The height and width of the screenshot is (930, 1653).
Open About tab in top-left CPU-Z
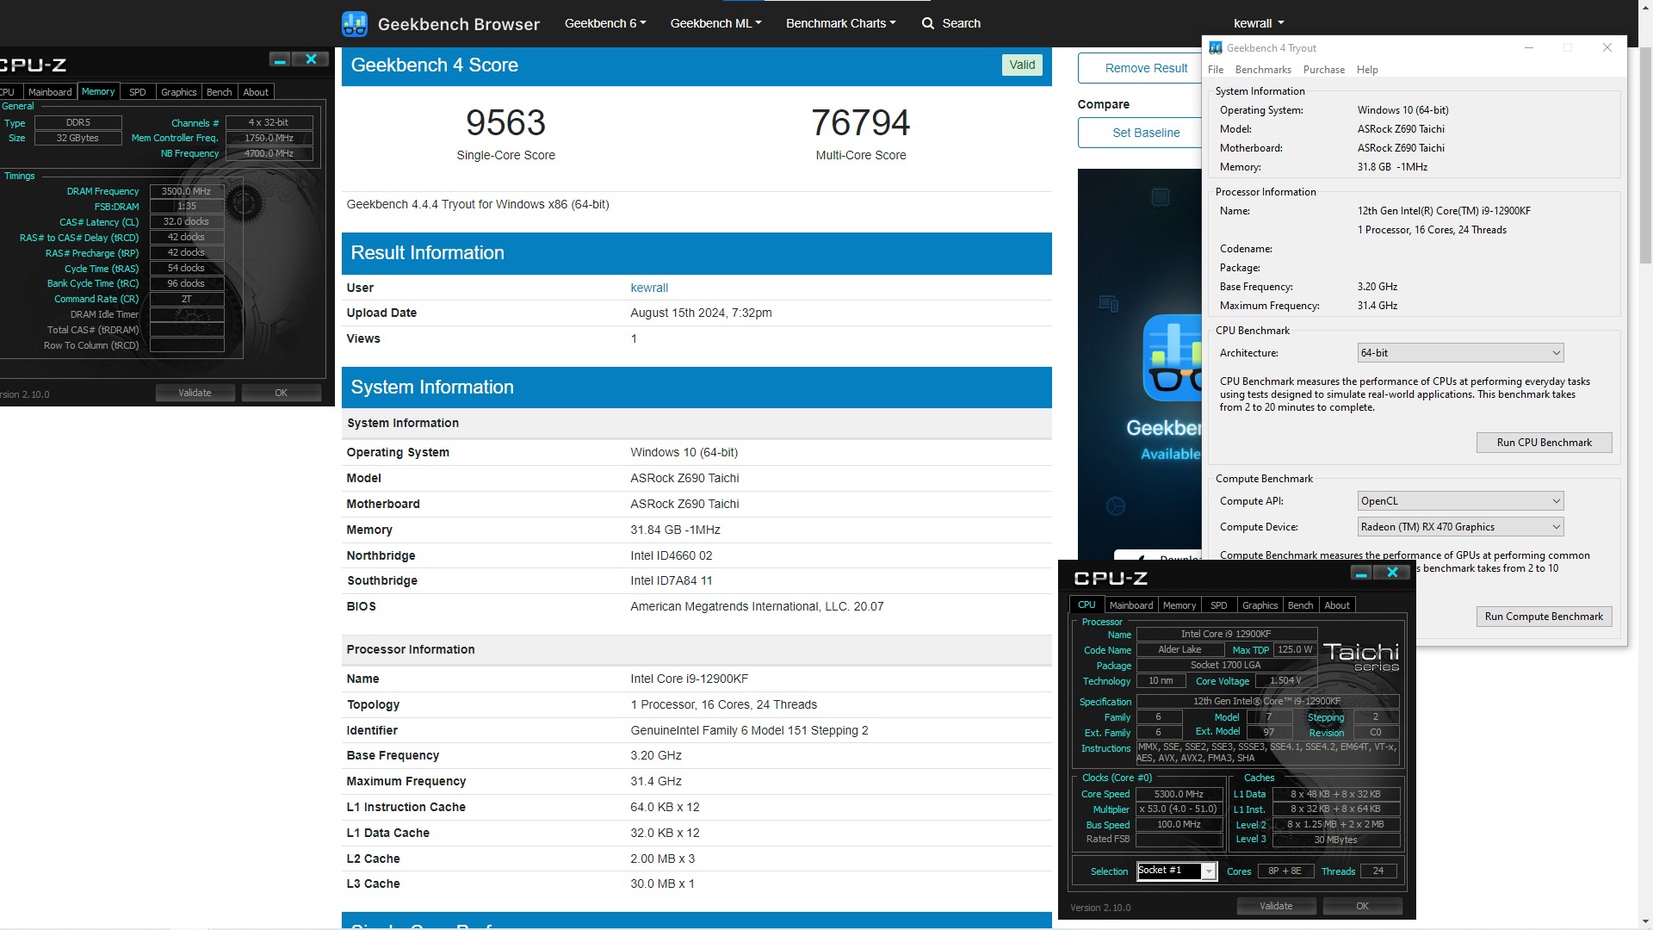pyautogui.click(x=256, y=92)
